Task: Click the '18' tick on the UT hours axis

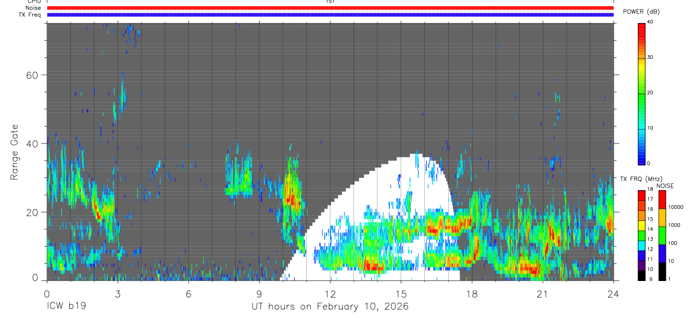Action: click(471, 293)
